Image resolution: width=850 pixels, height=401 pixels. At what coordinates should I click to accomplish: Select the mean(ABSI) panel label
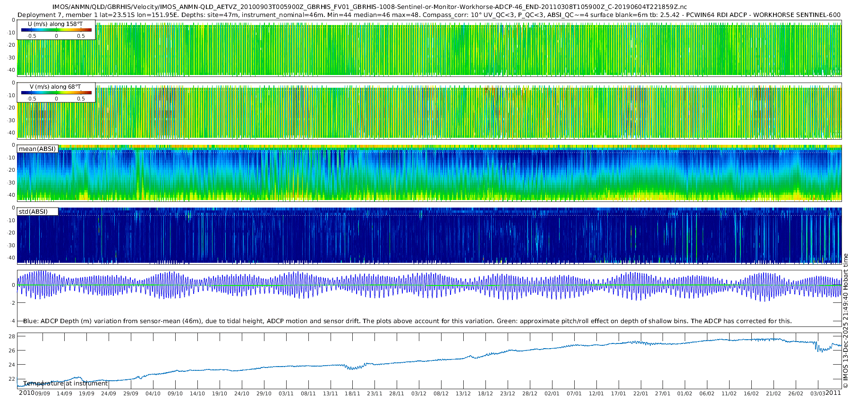(x=37, y=149)
